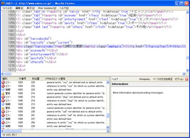Select source line 1365 topicsindex div
Image resolution: width=190 pixels, height=138 pixels.
[x=101, y=46]
